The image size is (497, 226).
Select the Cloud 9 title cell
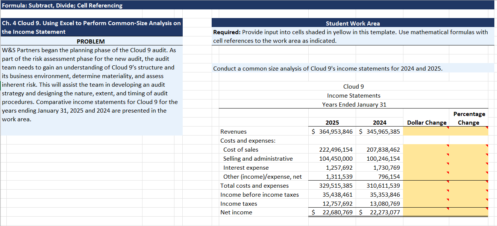coord(354,86)
